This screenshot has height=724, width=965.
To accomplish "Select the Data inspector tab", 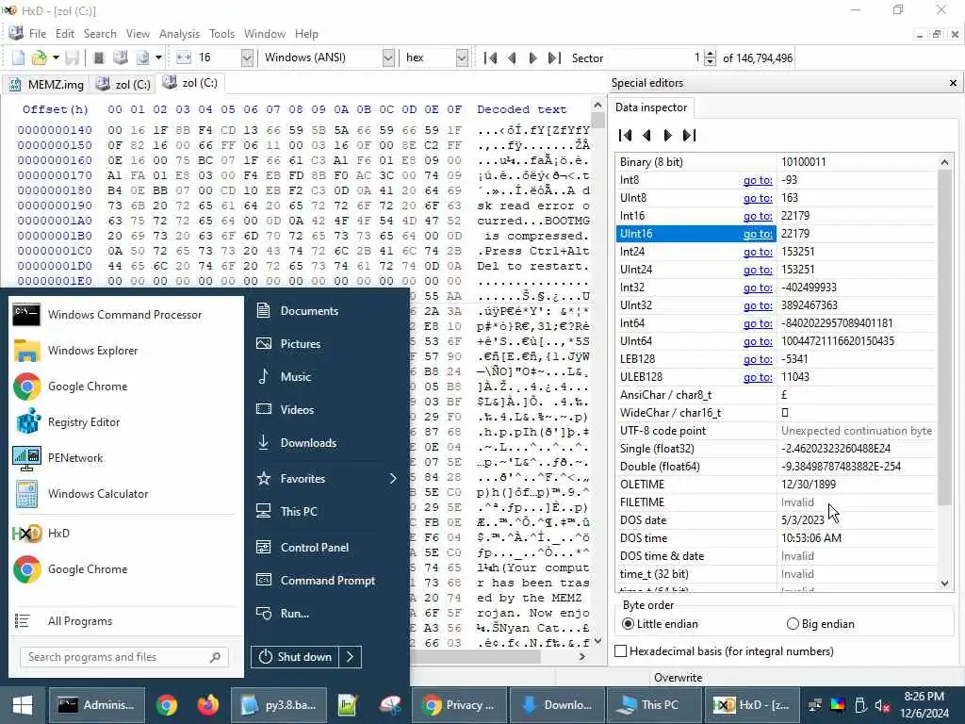I will [651, 107].
